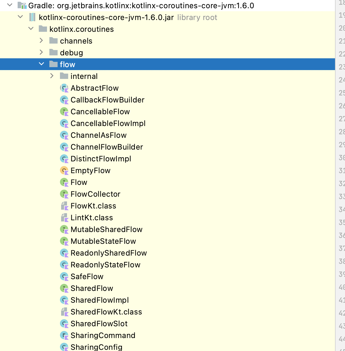The width and height of the screenshot is (345, 351).
Task: Expand the debug folder
Action: pyautogui.click(x=41, y=52)
